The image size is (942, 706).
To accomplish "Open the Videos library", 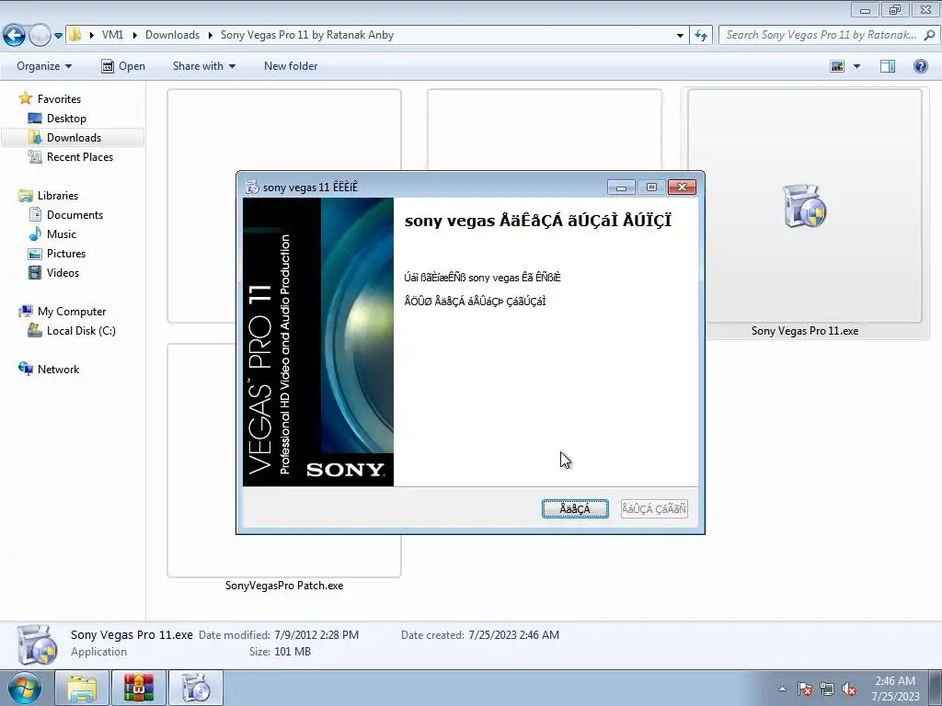I will [x=63, y=272].
